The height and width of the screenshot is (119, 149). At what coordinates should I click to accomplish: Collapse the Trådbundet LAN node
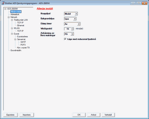12,20
